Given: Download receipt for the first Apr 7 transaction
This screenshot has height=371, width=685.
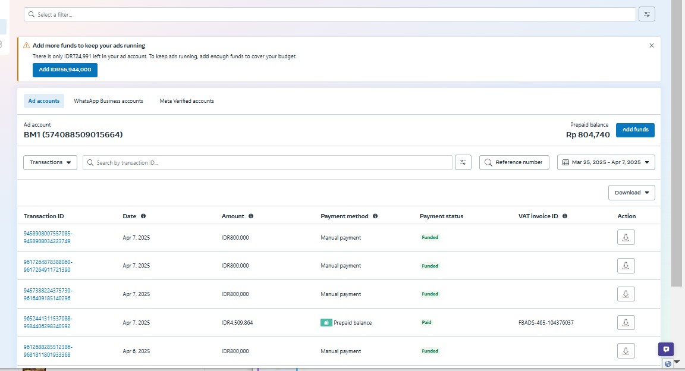Looking at the screenshot, I should pos(626,237).
